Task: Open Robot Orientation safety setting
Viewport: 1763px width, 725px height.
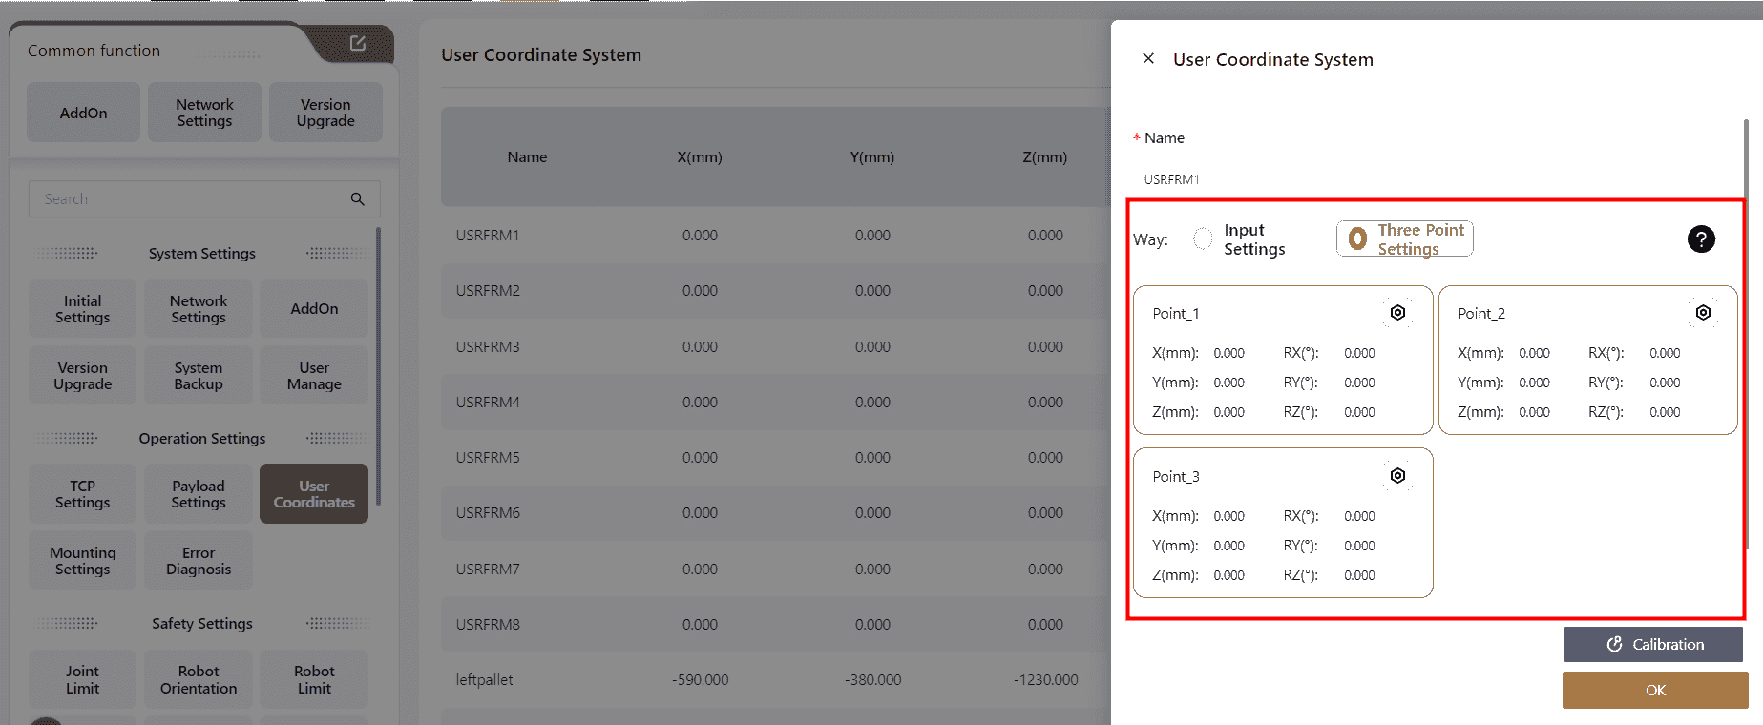Action: [199, 679]
